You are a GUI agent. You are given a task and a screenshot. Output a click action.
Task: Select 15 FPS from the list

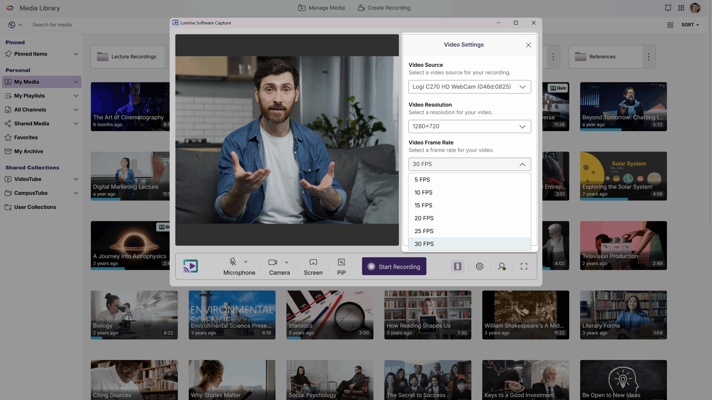(x=423, y=205)
